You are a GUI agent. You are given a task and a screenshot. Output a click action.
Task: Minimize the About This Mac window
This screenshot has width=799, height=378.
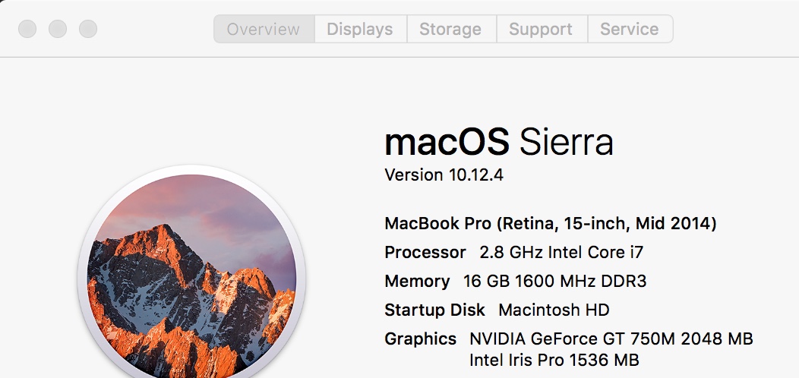[x=58, y=29]
